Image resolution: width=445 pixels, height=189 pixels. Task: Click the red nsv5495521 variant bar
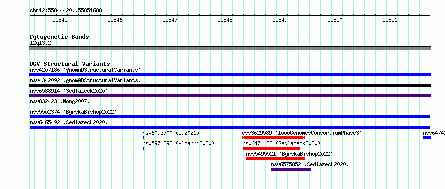(x=276, y=159)
